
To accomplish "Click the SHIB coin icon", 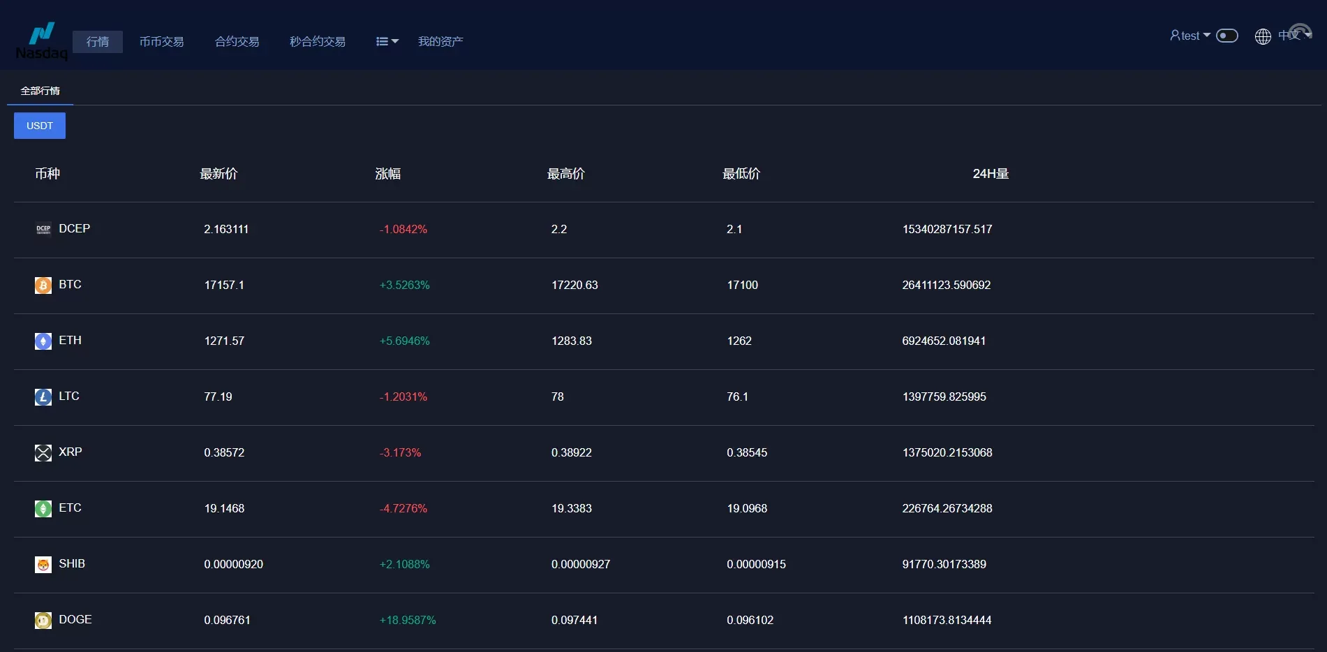I will [43, 564].
